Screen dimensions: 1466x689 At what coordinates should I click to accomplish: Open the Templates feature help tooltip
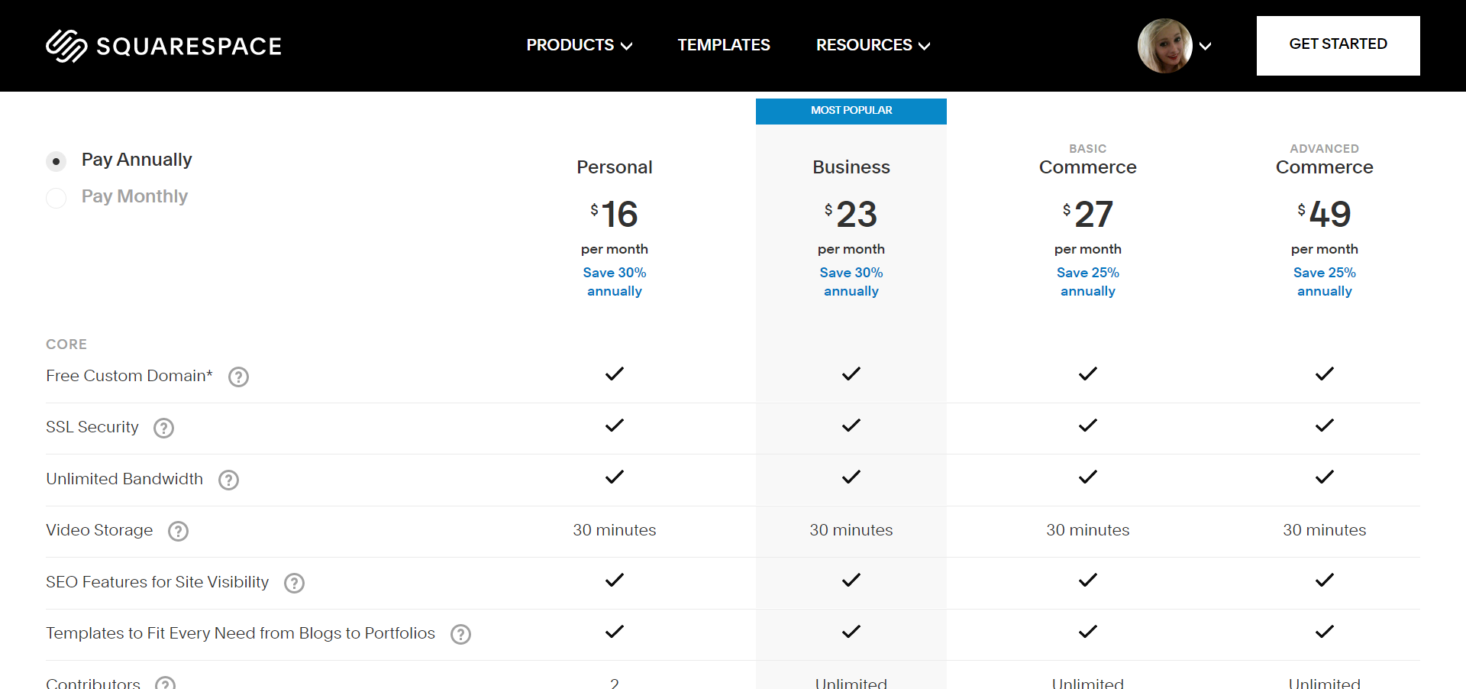pos(460,634)
